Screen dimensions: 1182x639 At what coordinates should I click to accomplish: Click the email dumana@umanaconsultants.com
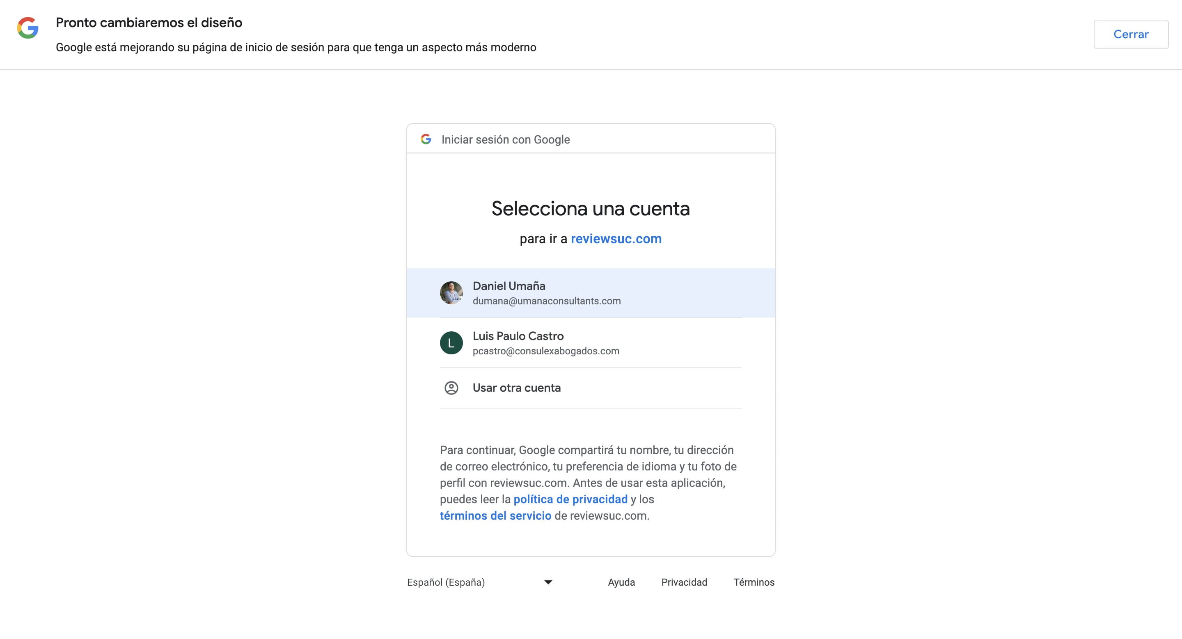click(547, 301)
